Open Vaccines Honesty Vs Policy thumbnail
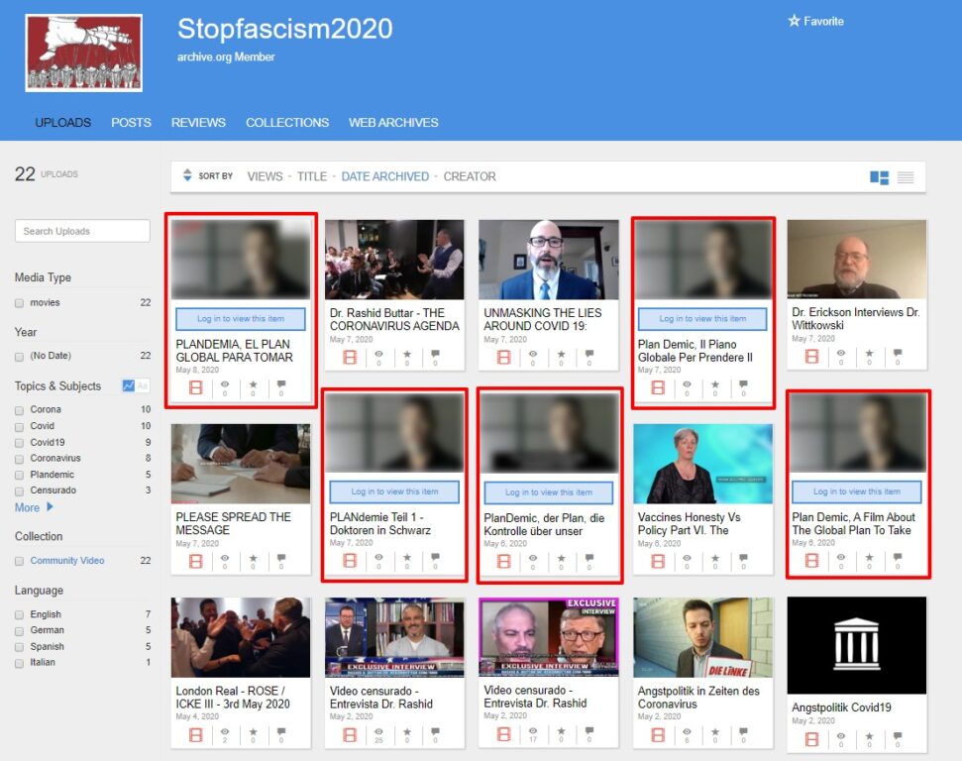 (x=702, y=464)
